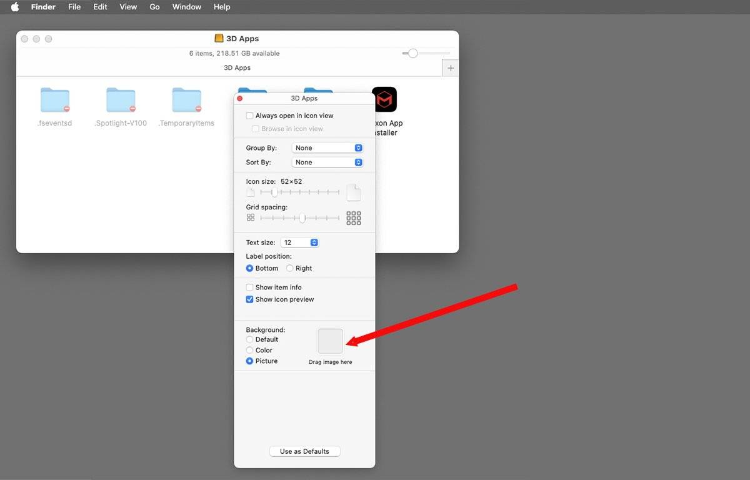Click the add new tab plus button
Screen dimensions: 750x480
pyautogui.click(x=451, y=68)
